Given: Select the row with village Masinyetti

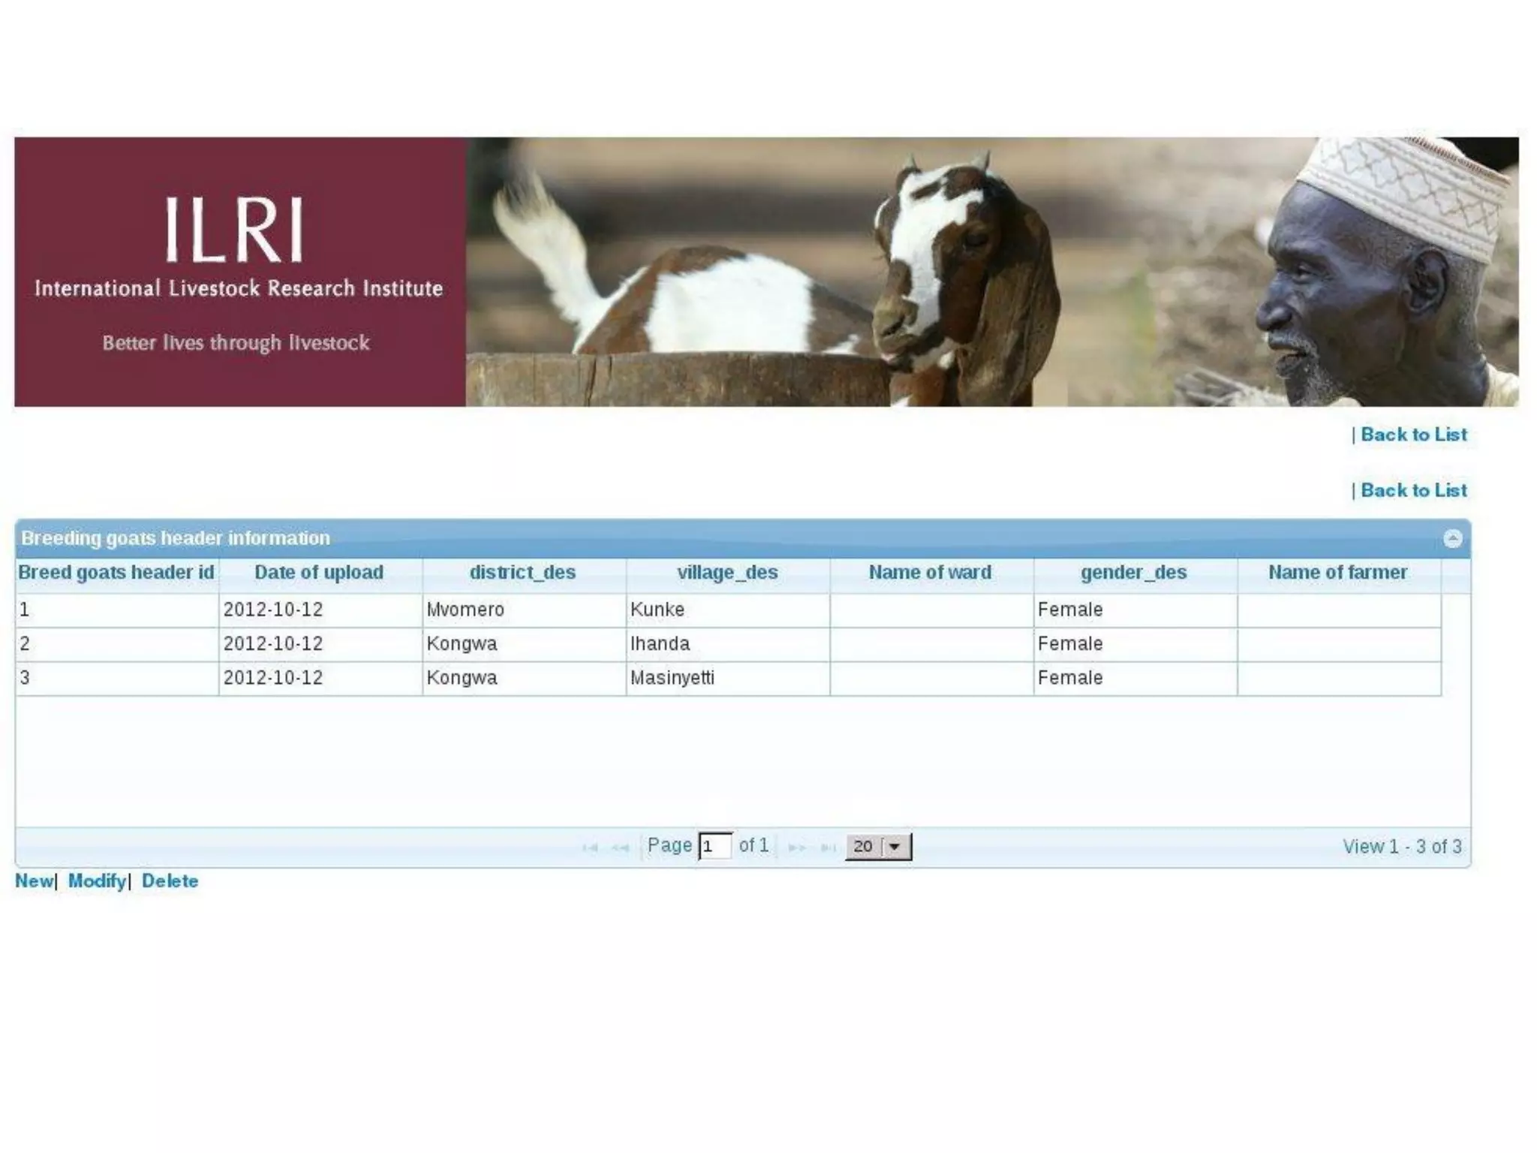Looking at the screenshot, I should pyautogui.click(x=672, y=678).
